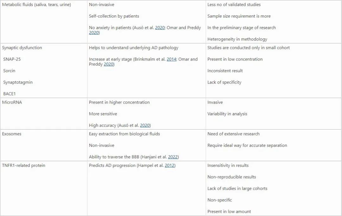Click the 'Variability in analysis' text
342x216 pixels.
[x=227, y=114]
